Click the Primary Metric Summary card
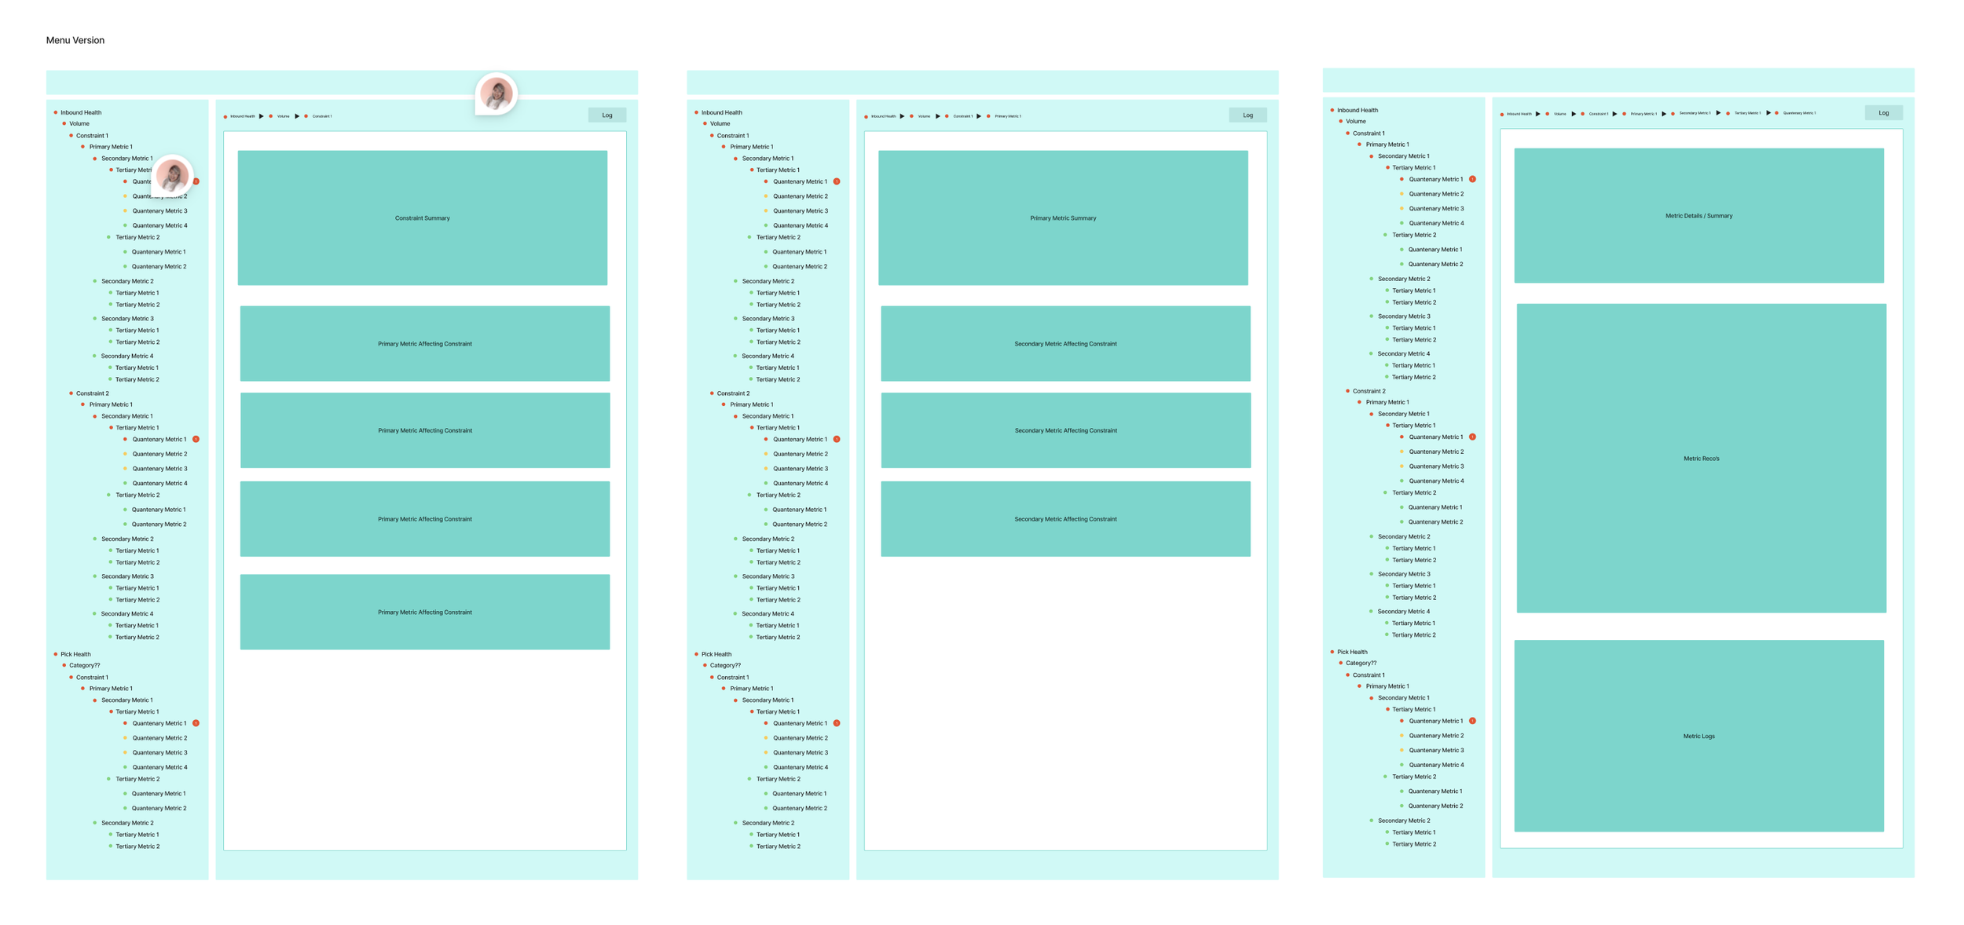The height and width of the screenshot is (925, 1964). 1063,218
